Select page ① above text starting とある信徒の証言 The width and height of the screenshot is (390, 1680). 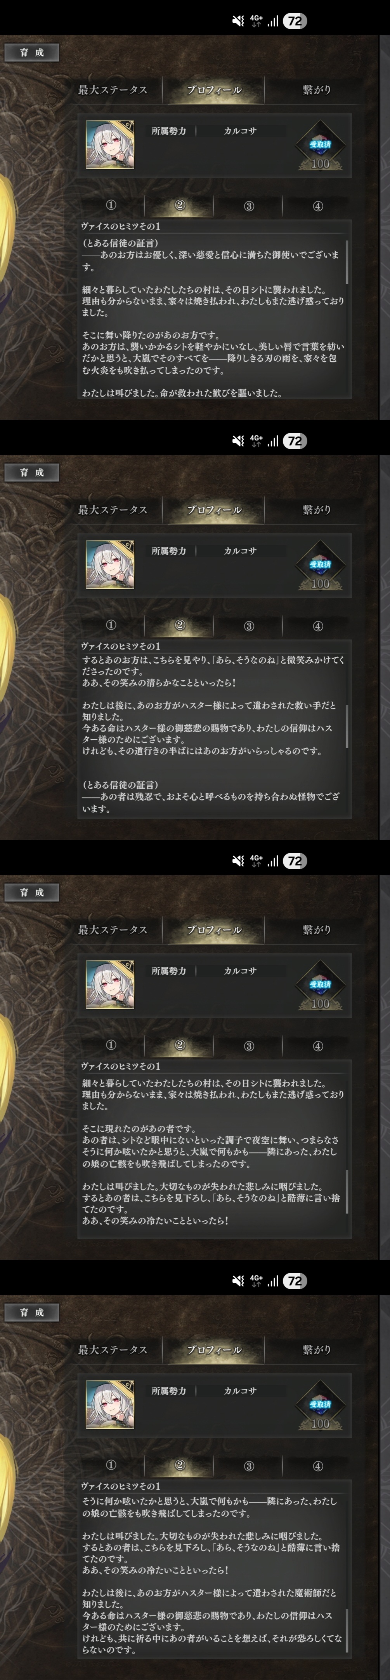pos(111,205)
